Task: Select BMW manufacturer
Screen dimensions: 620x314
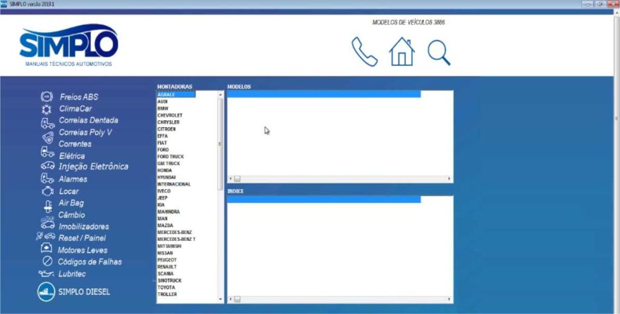Action: [x=162, y=109]
